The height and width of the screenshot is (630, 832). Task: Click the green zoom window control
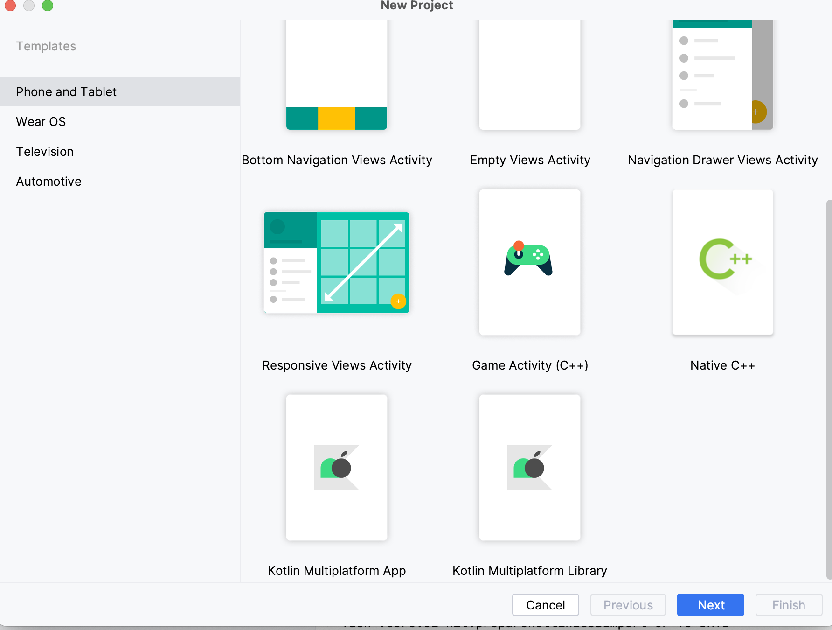[x=48, y=6]
